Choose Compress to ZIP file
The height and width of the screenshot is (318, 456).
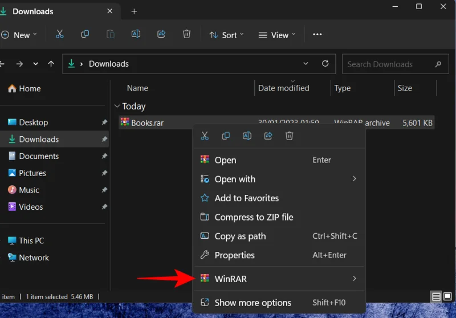(254, 217)
